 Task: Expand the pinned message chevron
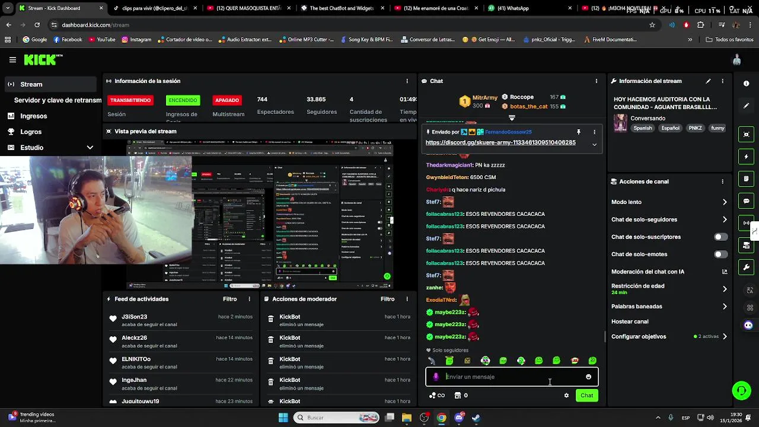[x=594, y=144]
